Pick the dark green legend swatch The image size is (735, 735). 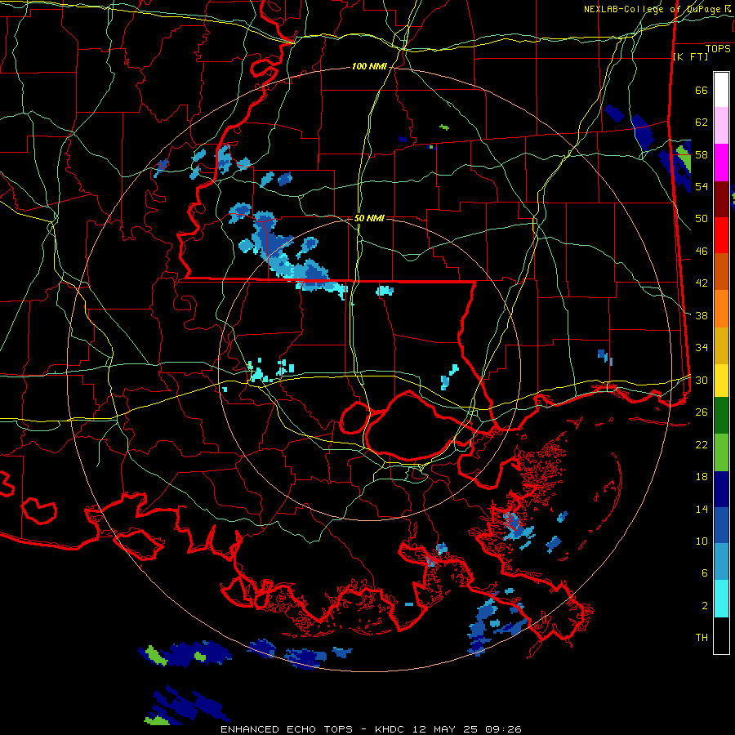click(x=721, y=416)
